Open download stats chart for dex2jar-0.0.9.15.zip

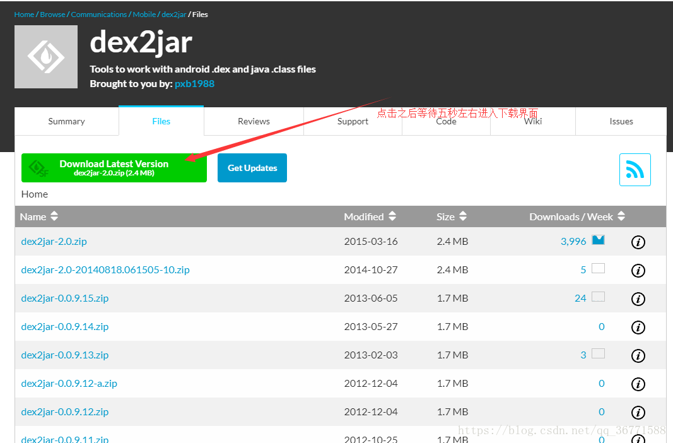[599, 297]
